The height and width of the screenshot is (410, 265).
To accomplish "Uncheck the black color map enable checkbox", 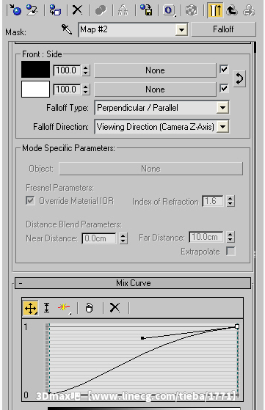I will tap(224, 70).
